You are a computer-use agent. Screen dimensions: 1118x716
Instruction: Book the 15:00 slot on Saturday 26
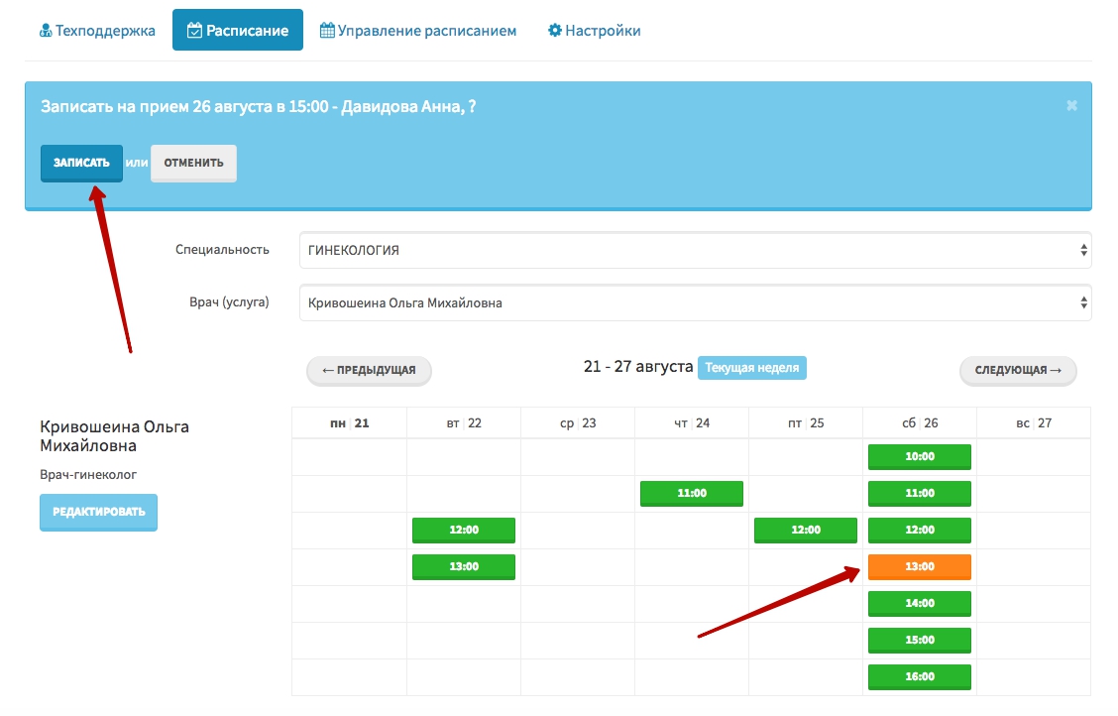(919, 640)
